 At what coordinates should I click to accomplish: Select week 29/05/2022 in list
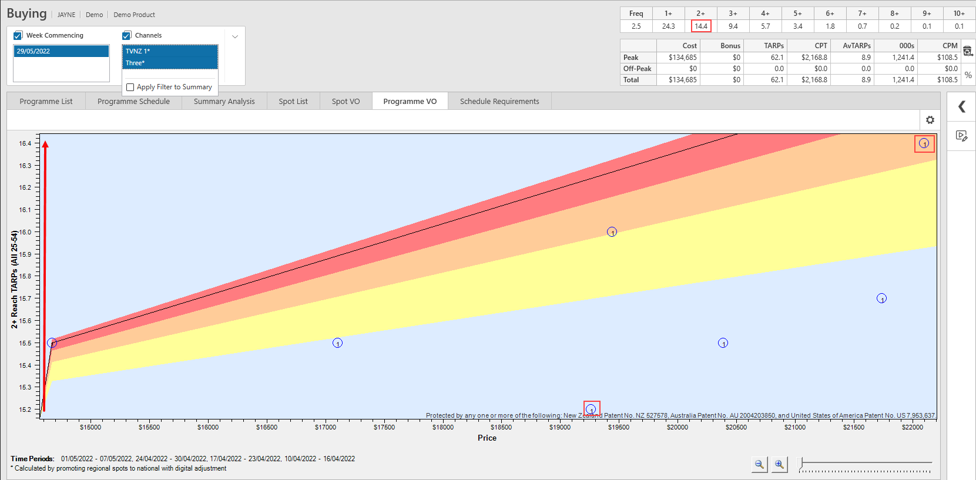coord(61,51)
